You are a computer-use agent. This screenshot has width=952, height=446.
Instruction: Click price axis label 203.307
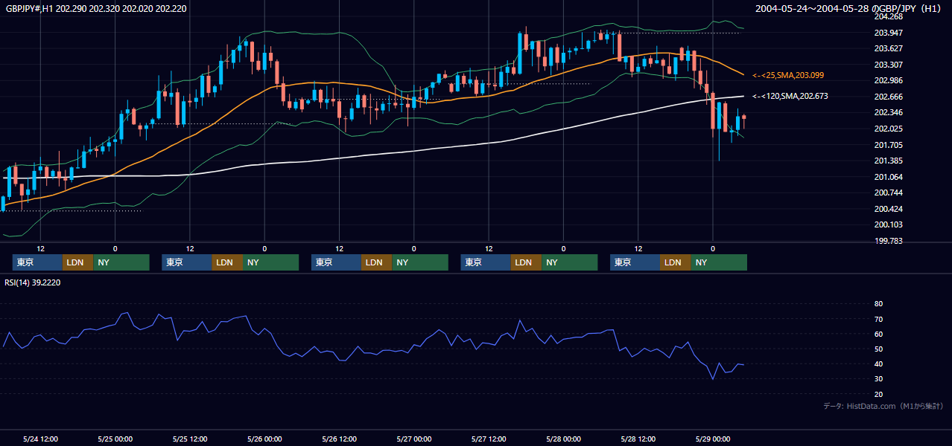(888, 65)
